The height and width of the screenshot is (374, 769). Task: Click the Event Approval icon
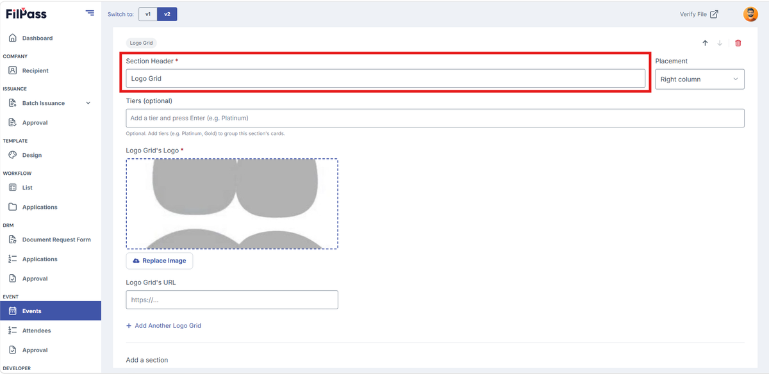[x=12, y=350]
